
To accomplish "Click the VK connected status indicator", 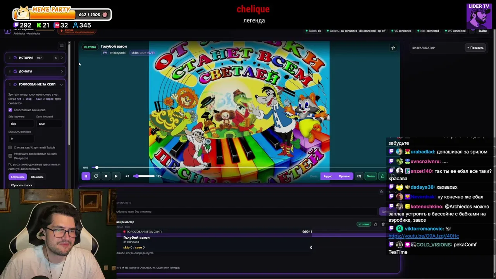I will click(401, 31).
